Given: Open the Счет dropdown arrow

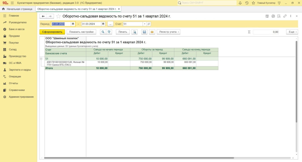Looking at the screenshot, I should pyautogui.click(x=145, y=24).
